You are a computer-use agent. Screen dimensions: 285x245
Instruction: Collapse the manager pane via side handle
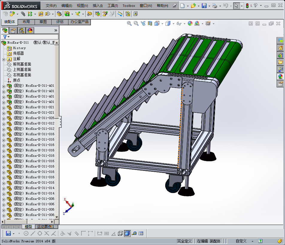[60, 122]
